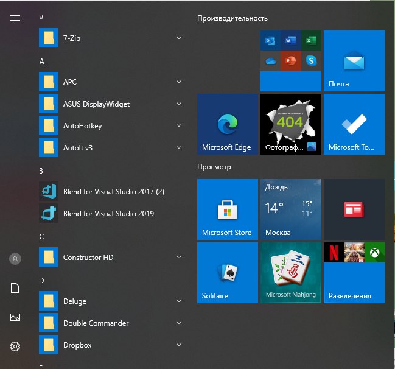The width and height of the screenshot is (395, 369).
Task: Select the ASUS DisplayWidget entry text
Action: 97,104
